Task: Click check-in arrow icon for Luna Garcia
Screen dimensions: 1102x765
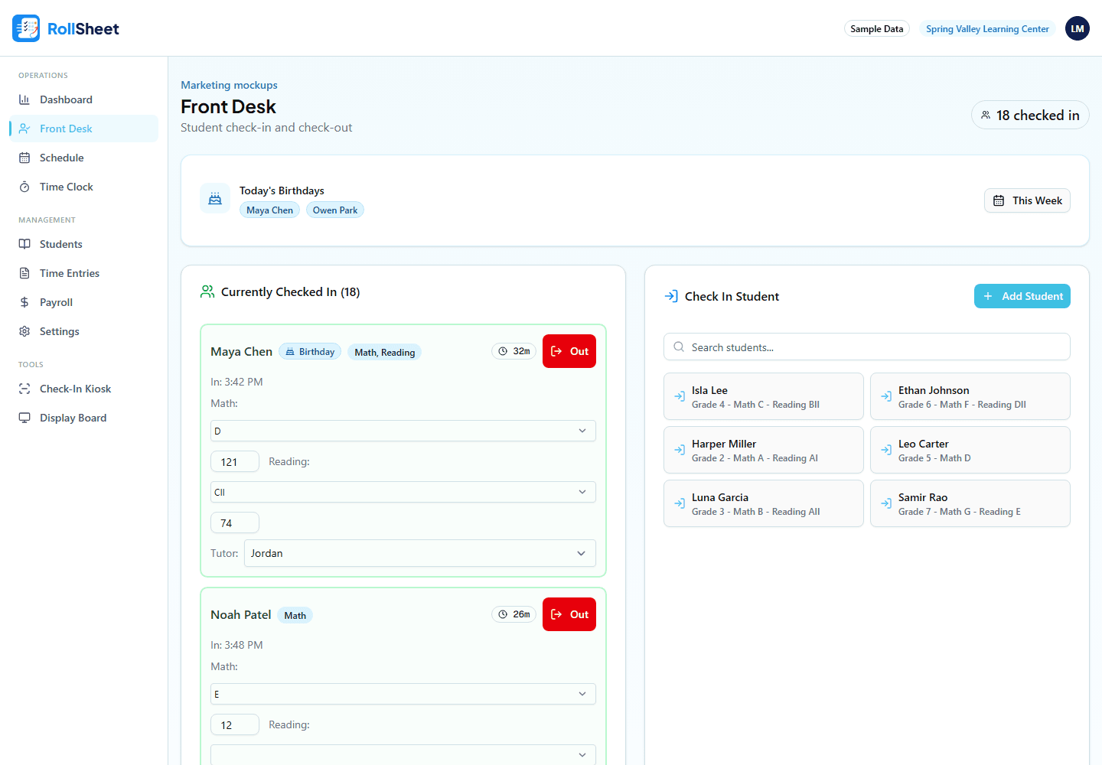Action: [x=680, y=503]
